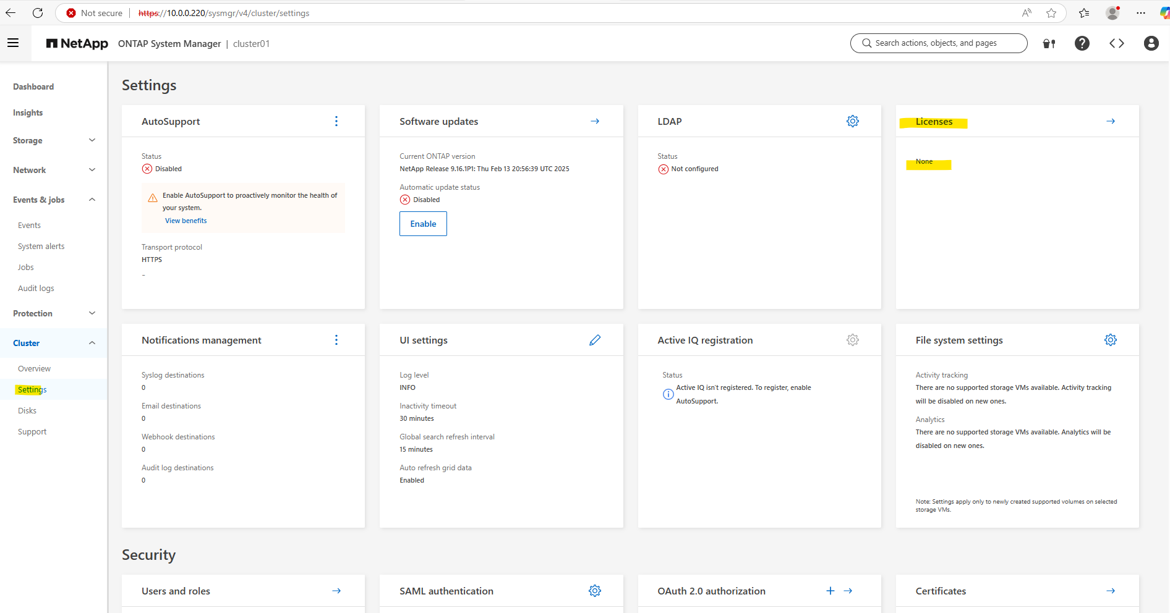This screenshot has width=1170, height=613.
Task: Open the hamburger navigation menu
Action: pyautogui.click(x=13, y=43)
